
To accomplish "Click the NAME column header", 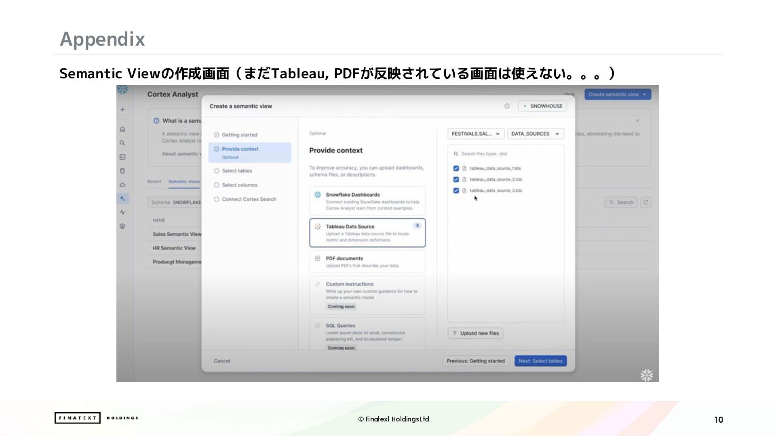I will pyautogui.click(x=159, y=220).
